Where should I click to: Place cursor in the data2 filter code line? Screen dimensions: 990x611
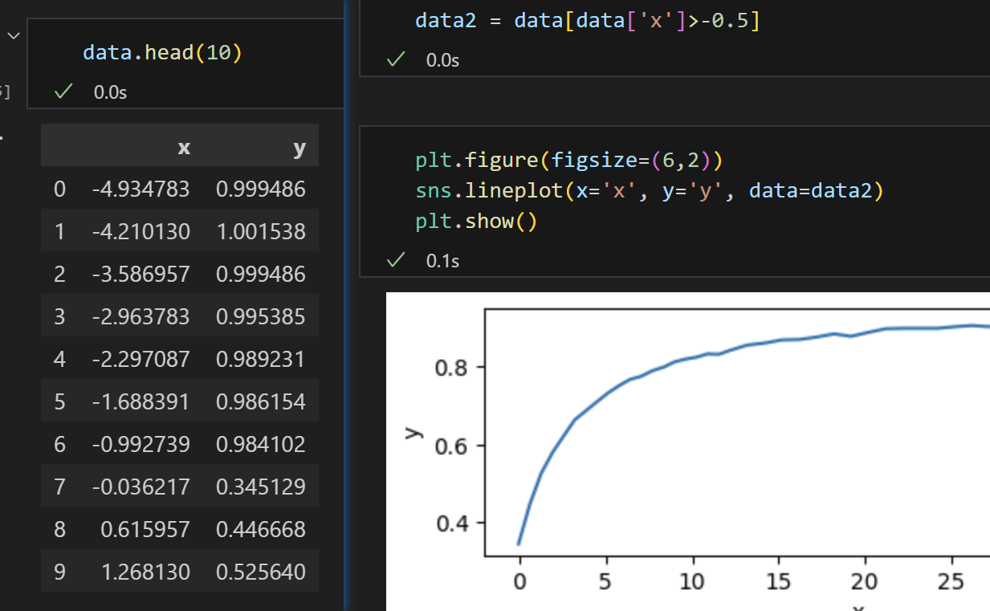(587, 20)
